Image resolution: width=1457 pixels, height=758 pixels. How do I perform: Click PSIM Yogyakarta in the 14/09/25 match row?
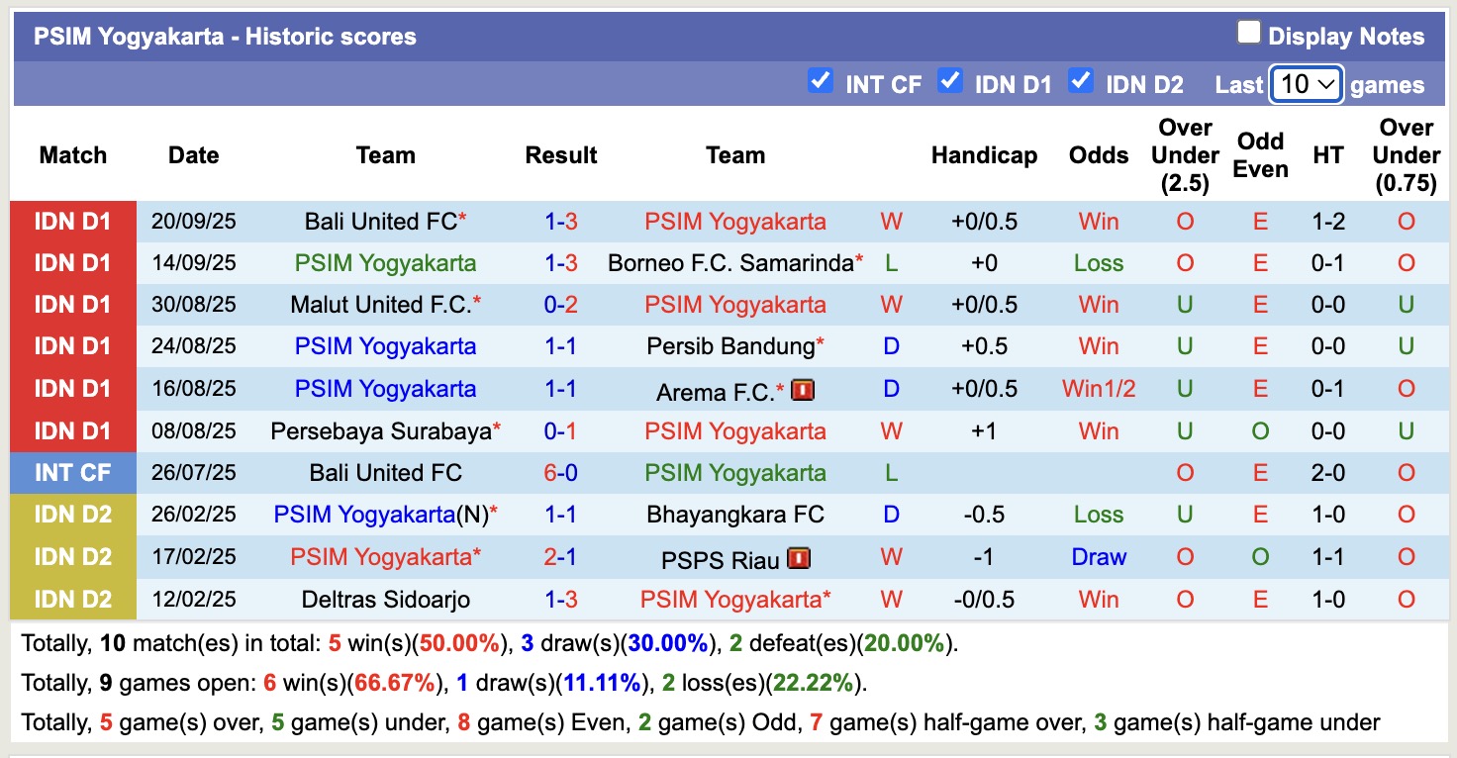[385, 263]
